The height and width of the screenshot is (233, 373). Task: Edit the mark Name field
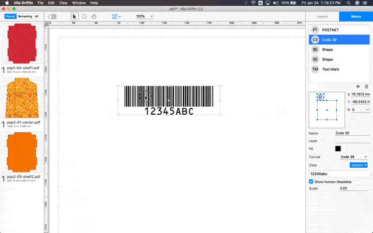coord(351,133)
